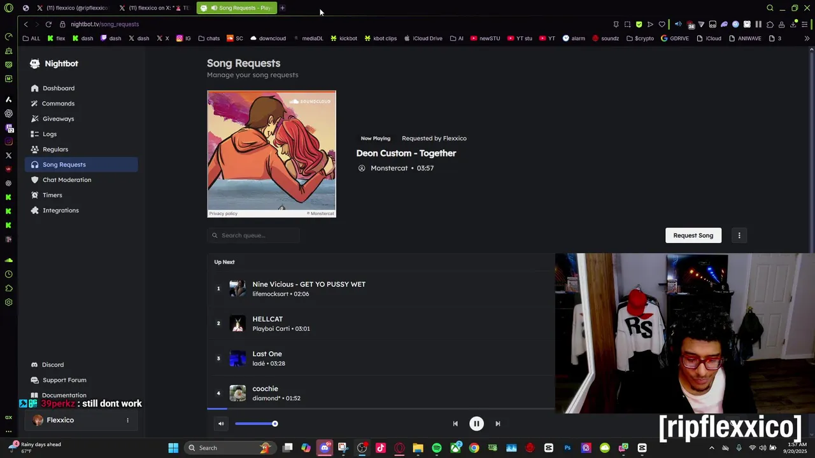Screen dimensions: 815x458
Task: Select queued song coochie
Action: (381, 393)
